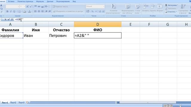Viewport: 191px width, 107px height.
Task: Cancel formula entry with X icon
Action: 5,19
